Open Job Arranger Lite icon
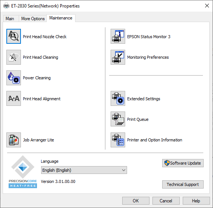The height and width of the screenshot is (208, 213). coord(13,140)
